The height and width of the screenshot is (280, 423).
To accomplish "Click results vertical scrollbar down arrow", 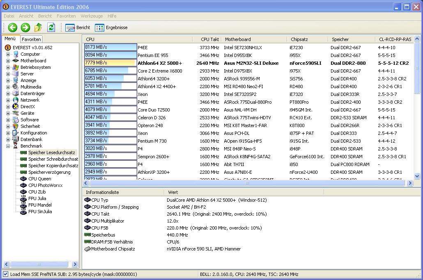I will [417, 176].
